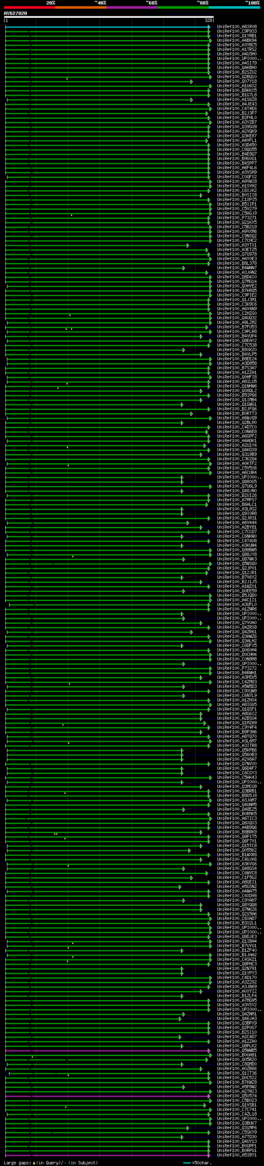Open the UniRef100_C6NKW0 entry
Viewport: 264px width, 1166px height.
coord(237,536)
